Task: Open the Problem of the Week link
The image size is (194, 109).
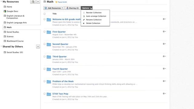Action: coord(63,81)
